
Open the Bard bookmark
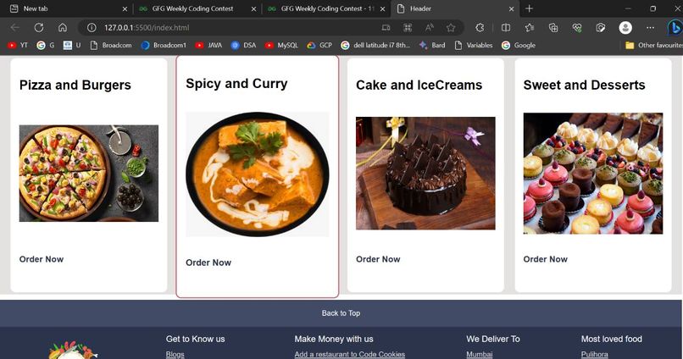point(432,45)
